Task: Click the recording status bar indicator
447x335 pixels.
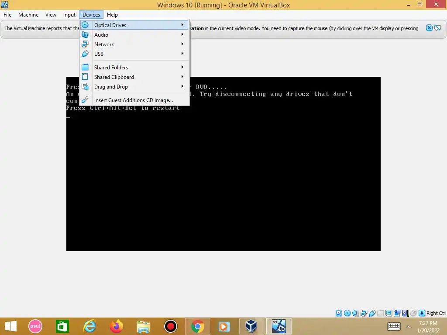Action: 397,313
